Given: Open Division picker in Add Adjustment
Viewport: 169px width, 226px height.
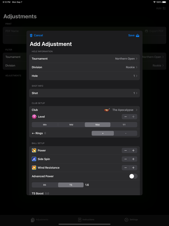Looking at the screenshot, I should 84,67.
